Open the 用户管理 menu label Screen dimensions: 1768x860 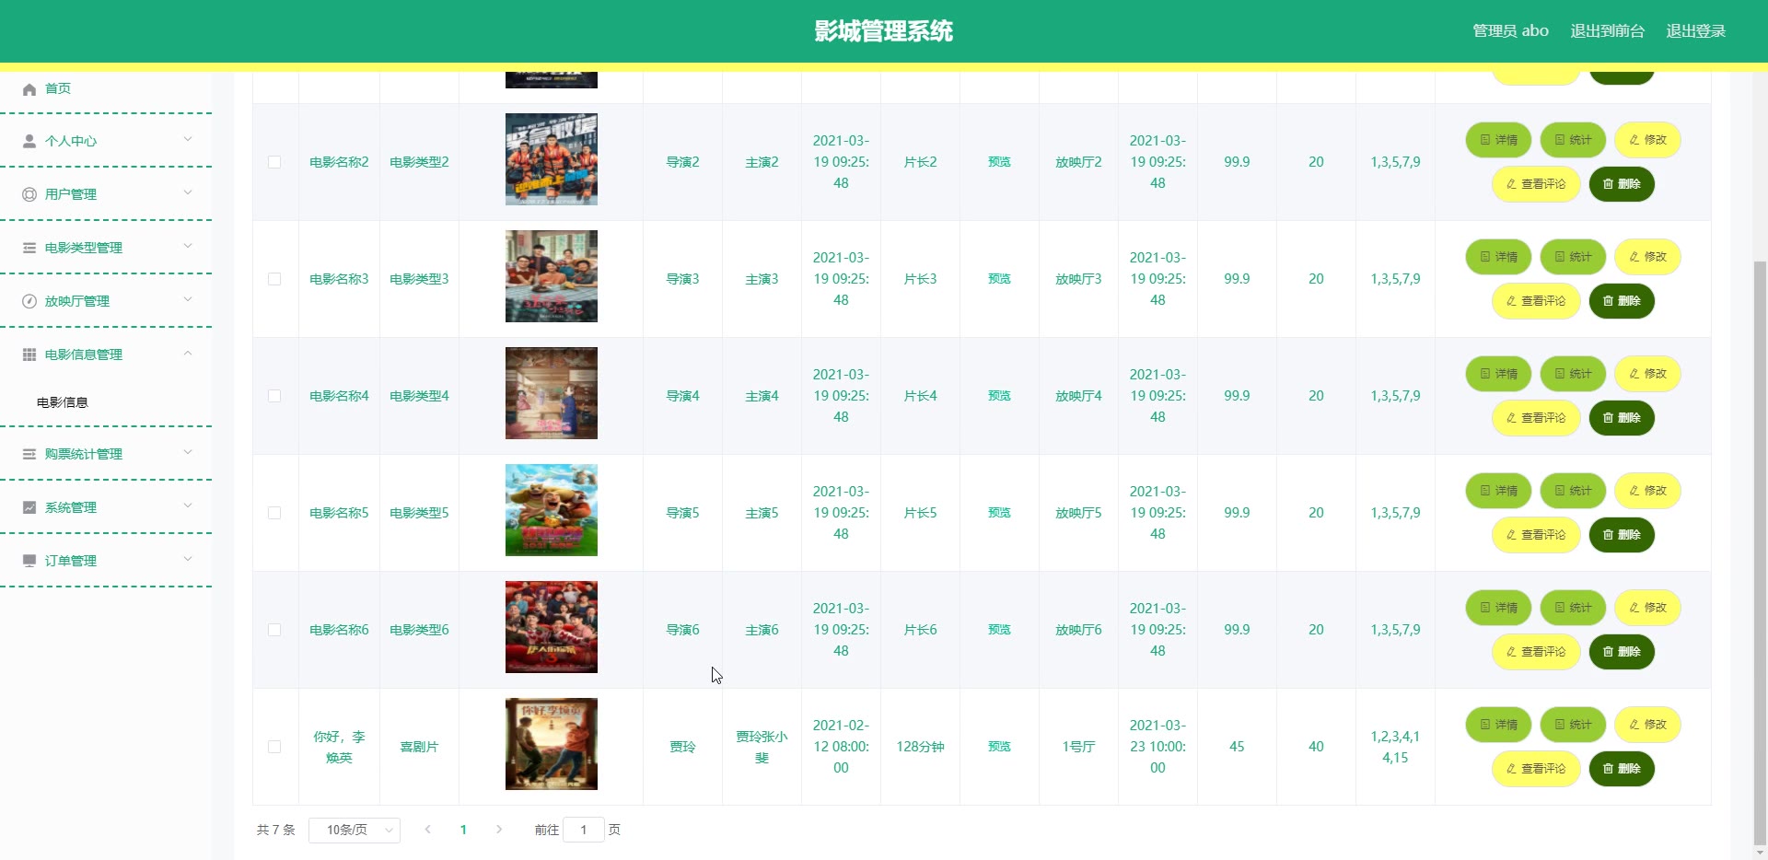point(71,194)
